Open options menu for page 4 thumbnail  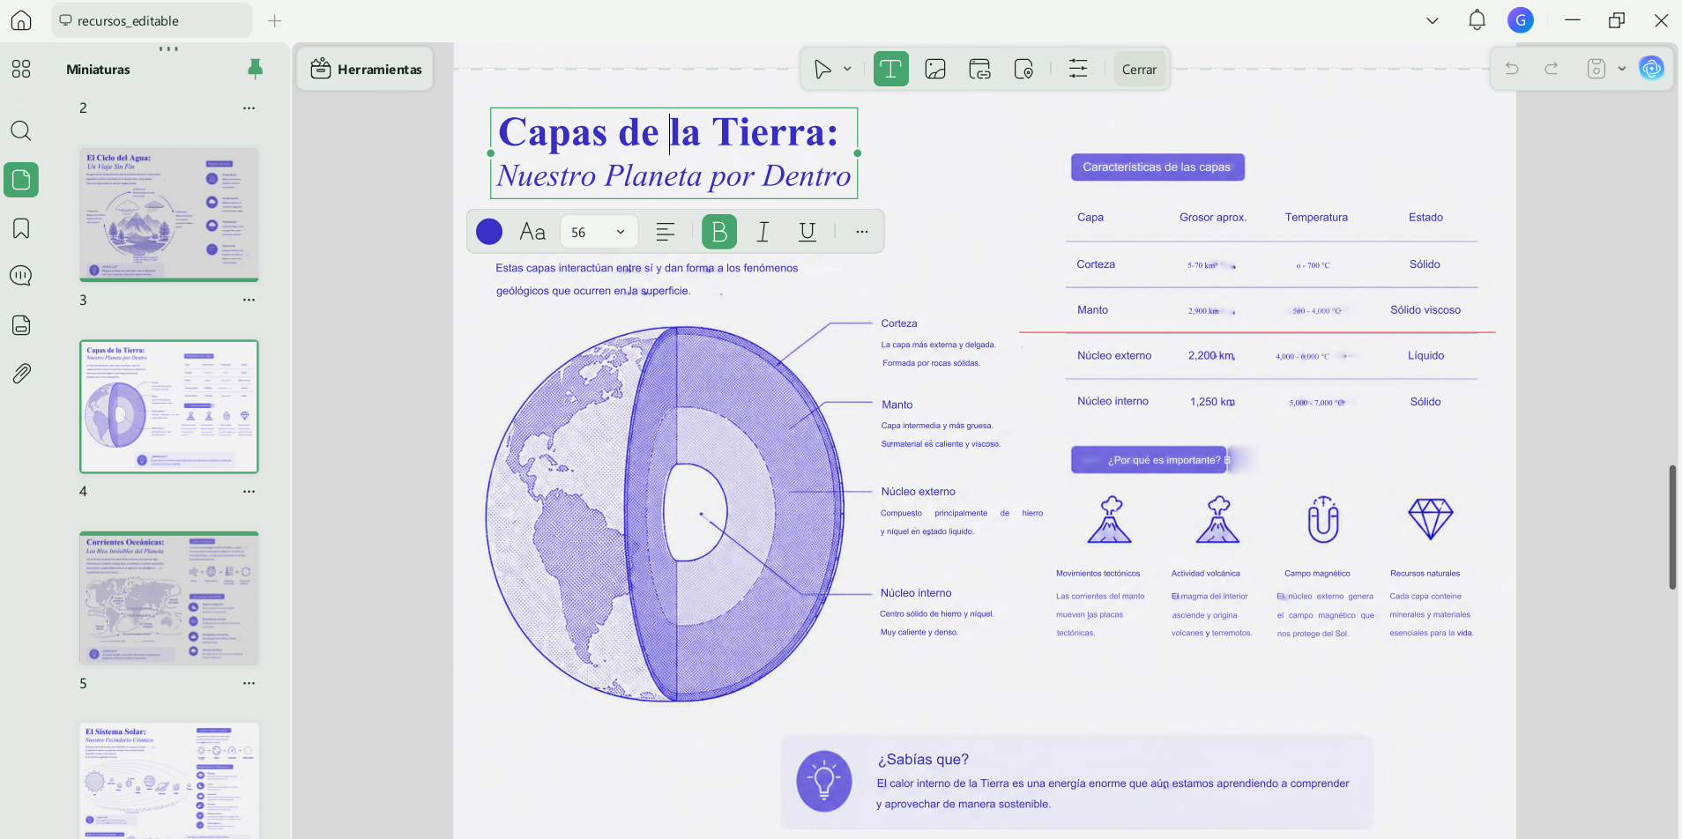(249, 492)
